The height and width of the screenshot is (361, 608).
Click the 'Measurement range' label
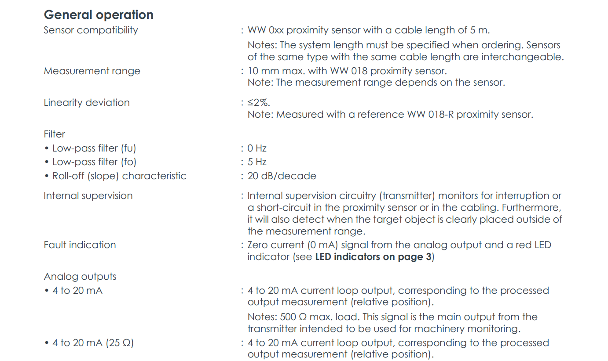click(92, 71)
